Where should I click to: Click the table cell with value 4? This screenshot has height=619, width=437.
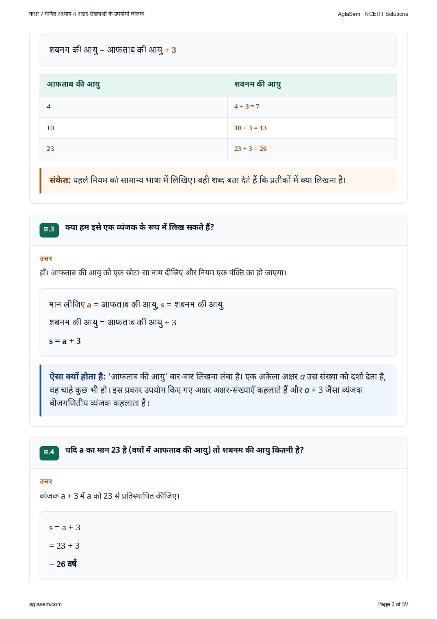click(x=133, y=107)
